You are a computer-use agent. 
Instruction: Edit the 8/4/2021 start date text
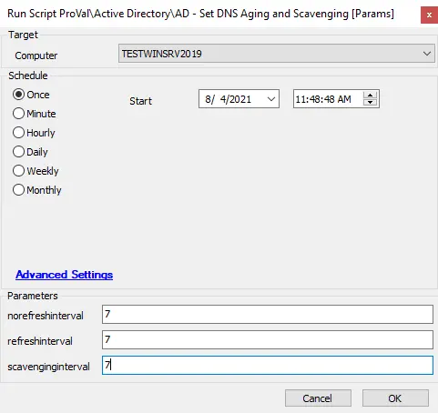229,99
